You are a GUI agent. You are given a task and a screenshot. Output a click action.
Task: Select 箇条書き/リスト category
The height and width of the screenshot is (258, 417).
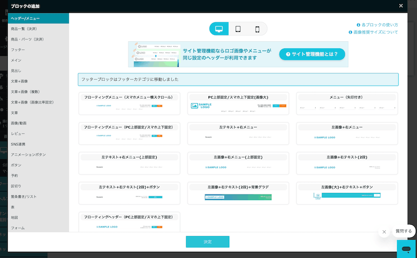coord(38,197)
